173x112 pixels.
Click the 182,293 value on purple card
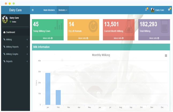coord(148,24)
